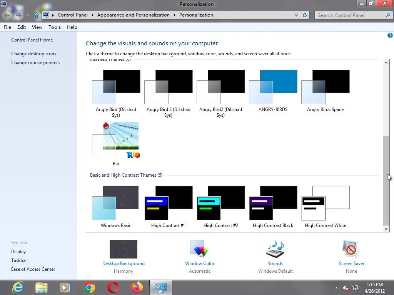Go up one level with up arrow

click(37, 15)
